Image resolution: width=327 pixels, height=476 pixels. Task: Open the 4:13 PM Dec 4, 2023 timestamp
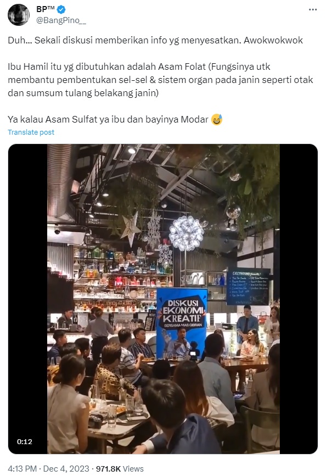(x=48, y=469)
